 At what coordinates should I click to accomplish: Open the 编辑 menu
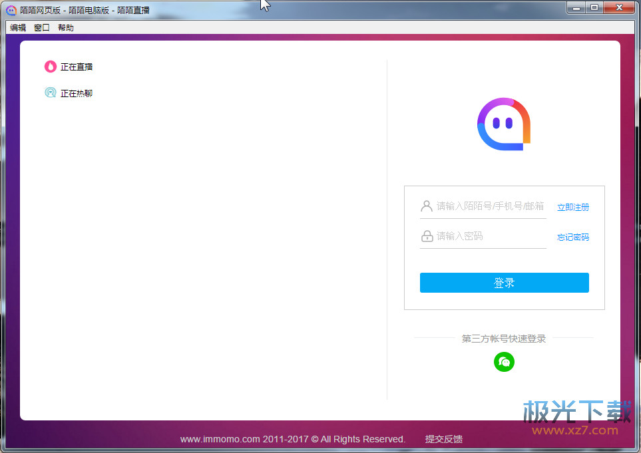click(x=17, y=27)
